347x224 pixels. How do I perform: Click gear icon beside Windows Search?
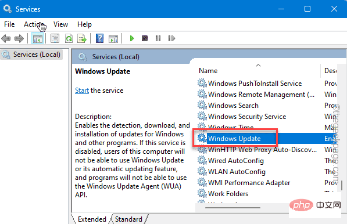(202, 105)
